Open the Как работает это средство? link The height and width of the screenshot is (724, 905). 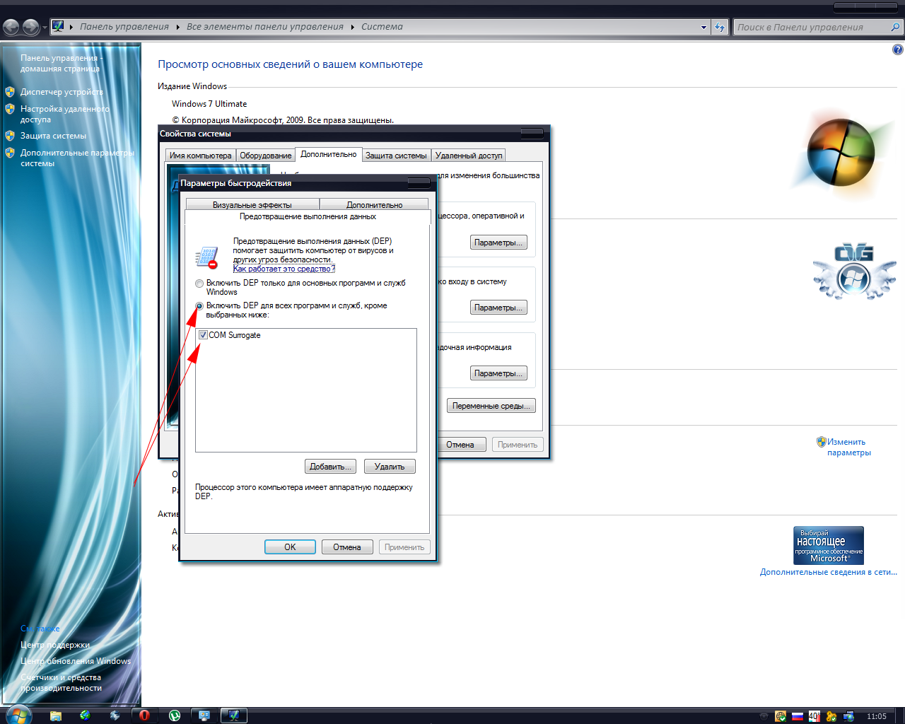point(284,269)
